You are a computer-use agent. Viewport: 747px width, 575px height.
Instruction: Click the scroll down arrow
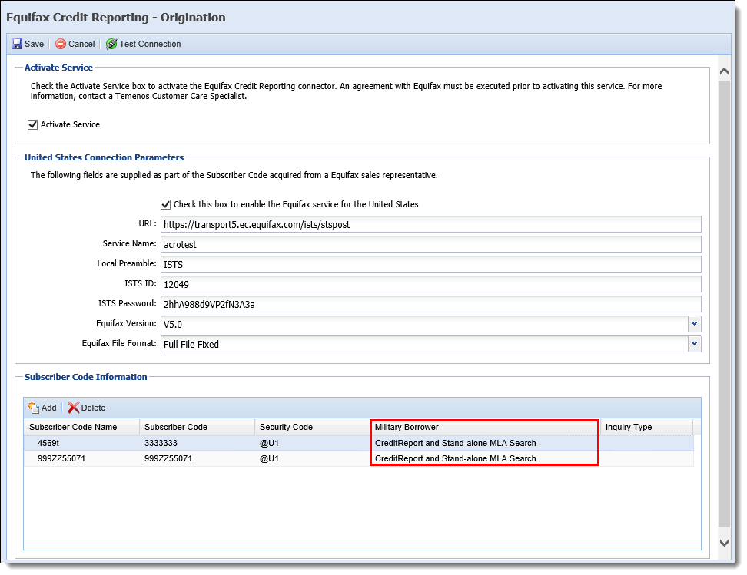(724, 543)
